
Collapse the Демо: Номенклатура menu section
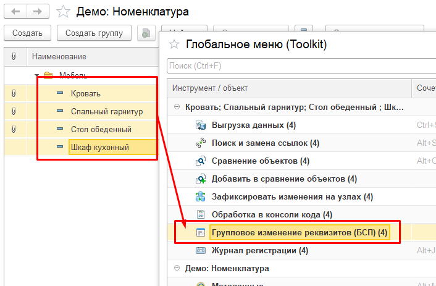pos(177,269)
